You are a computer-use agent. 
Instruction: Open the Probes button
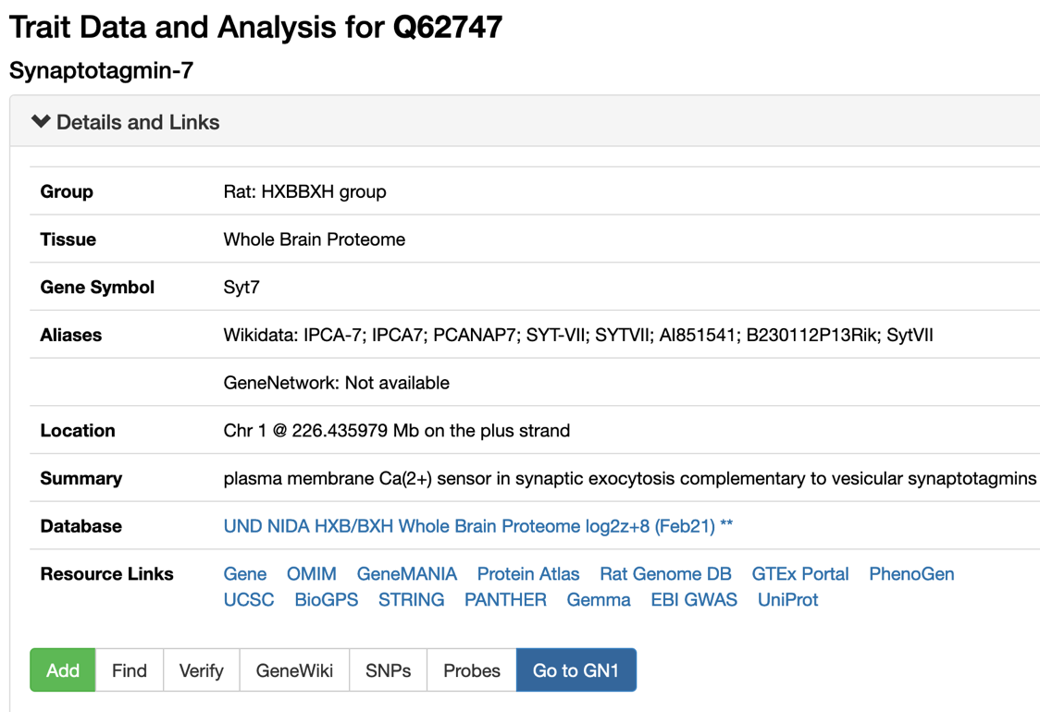point(471,670)
